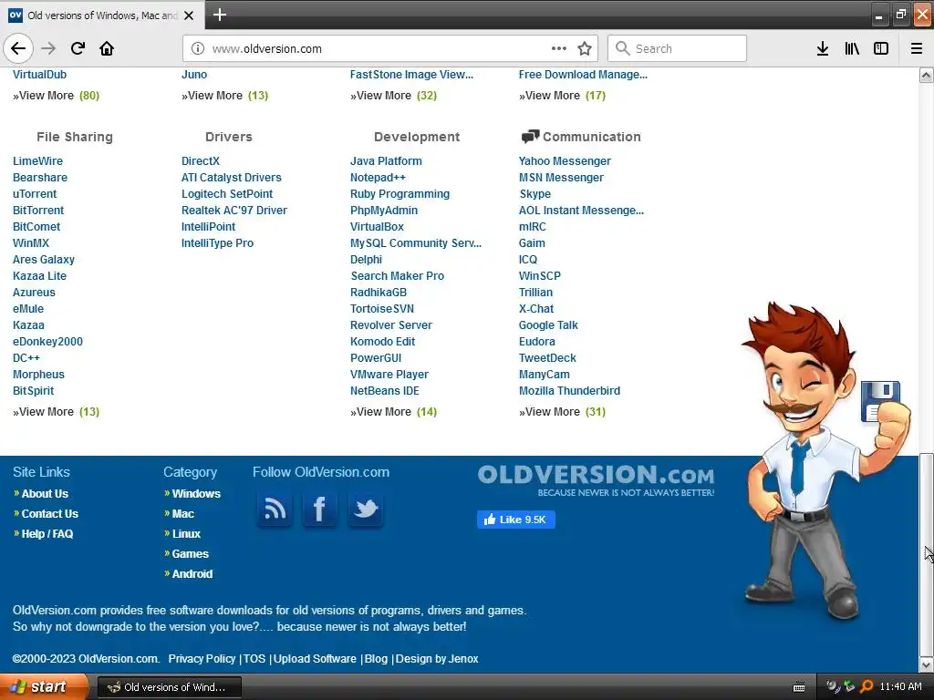Open page actions three-dot menu
The image size is (934, 700).
[x=559, y=48]
